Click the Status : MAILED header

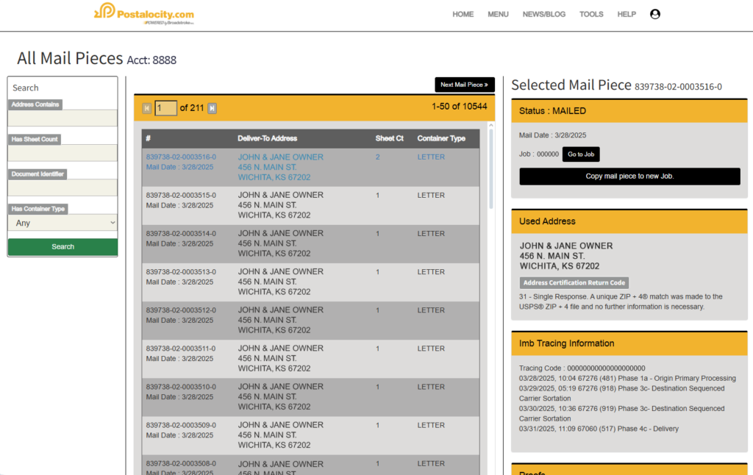(x=629, y=111)
